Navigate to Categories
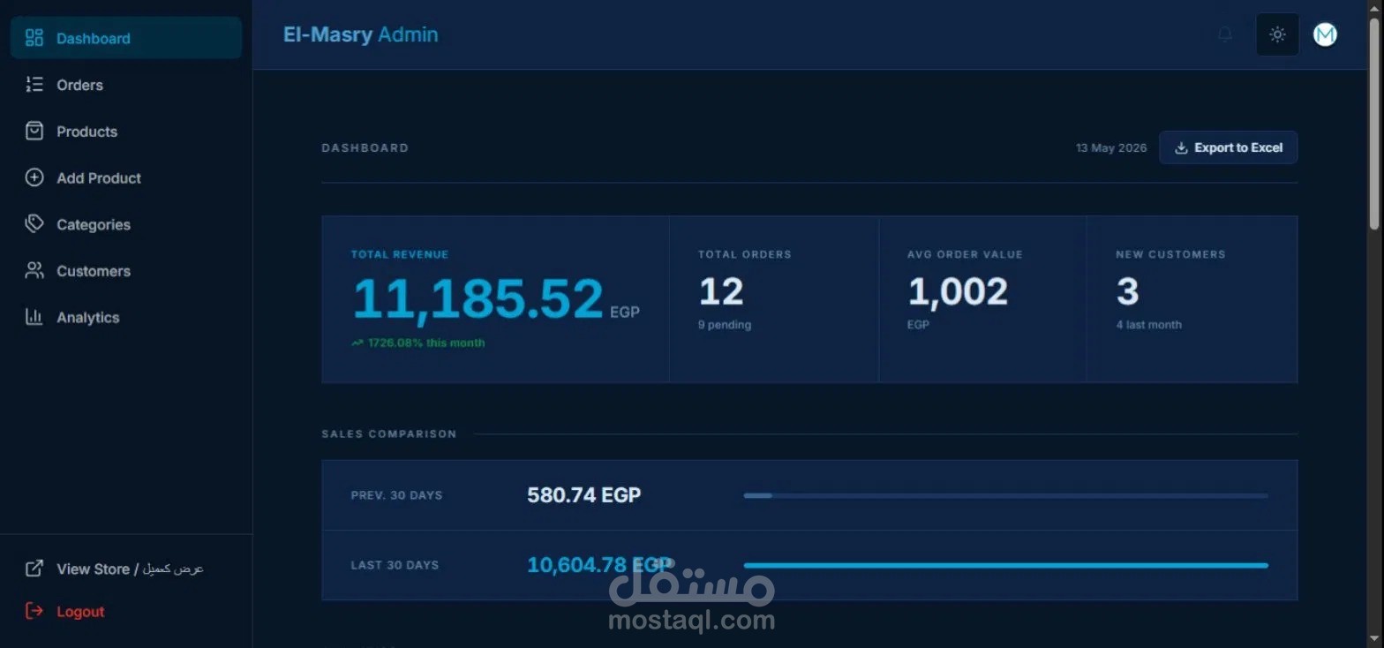Screen dimensions: 1384x648 coord(126,224)
